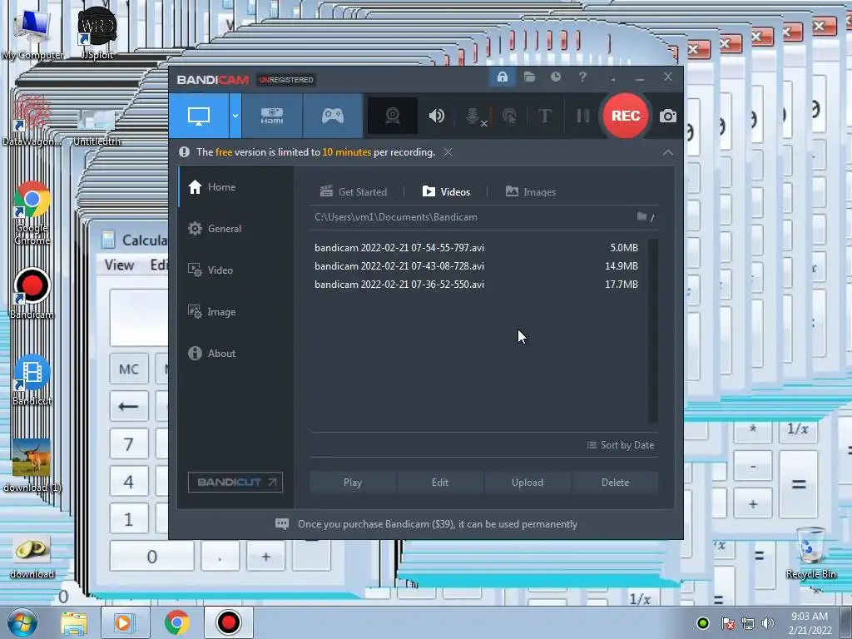This screenshot has height=639, width=852.
Task: Select Screen Recording mode in Bandicam
Action: point(199,116)
